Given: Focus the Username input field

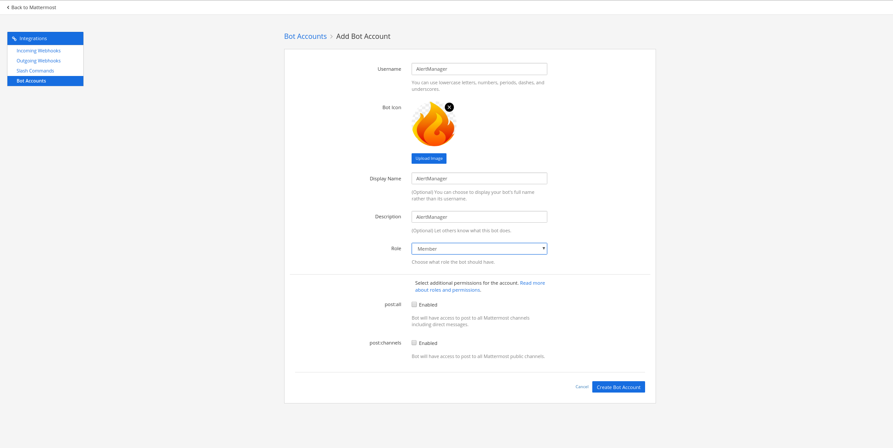Looking at the screenshot, I should [x=479, y=69].
